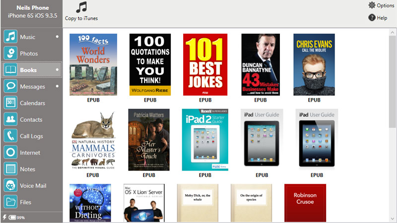Click the scrollbar up arrow
The width and height of the screenshot is (397, 223).
click(393, 32)
